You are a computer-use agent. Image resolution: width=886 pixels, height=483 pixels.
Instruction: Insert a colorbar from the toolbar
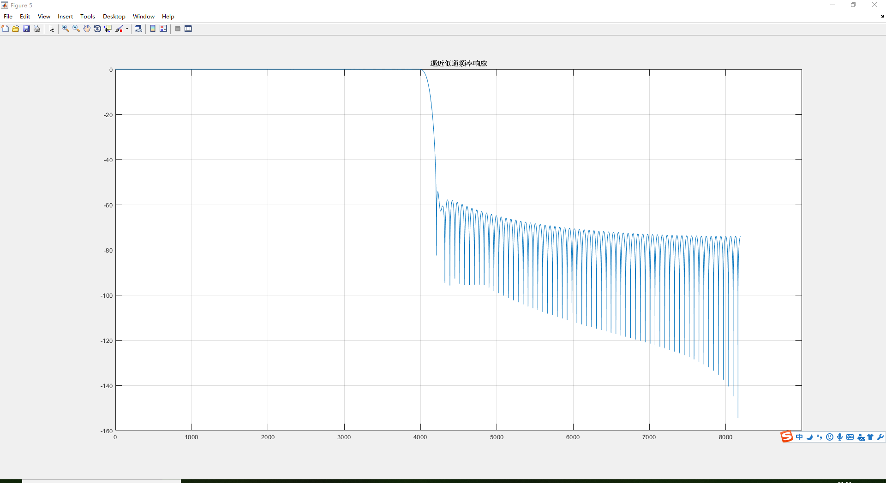tap(153, 29)
